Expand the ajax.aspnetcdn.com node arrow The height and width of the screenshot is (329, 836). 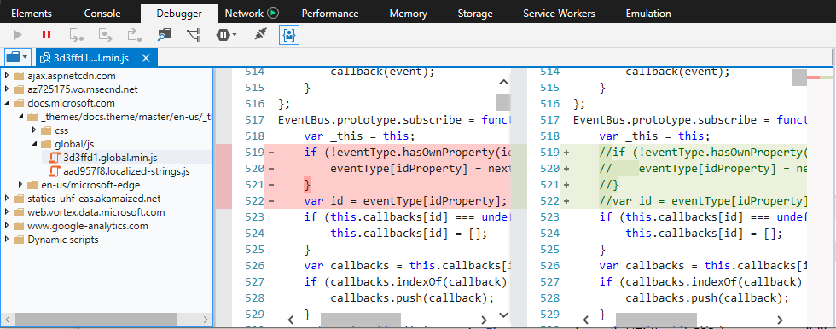tap(7, 76)
